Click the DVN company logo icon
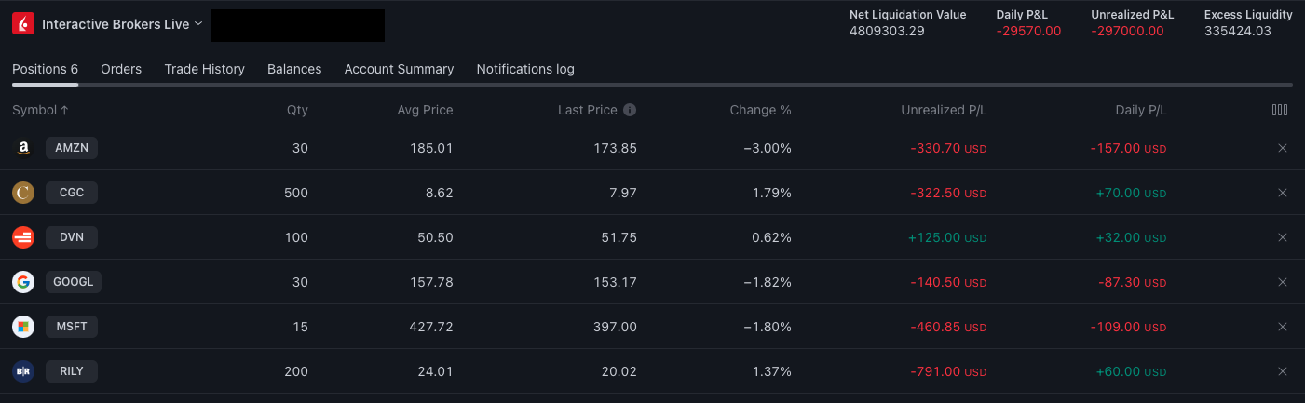 pos(23,237)
